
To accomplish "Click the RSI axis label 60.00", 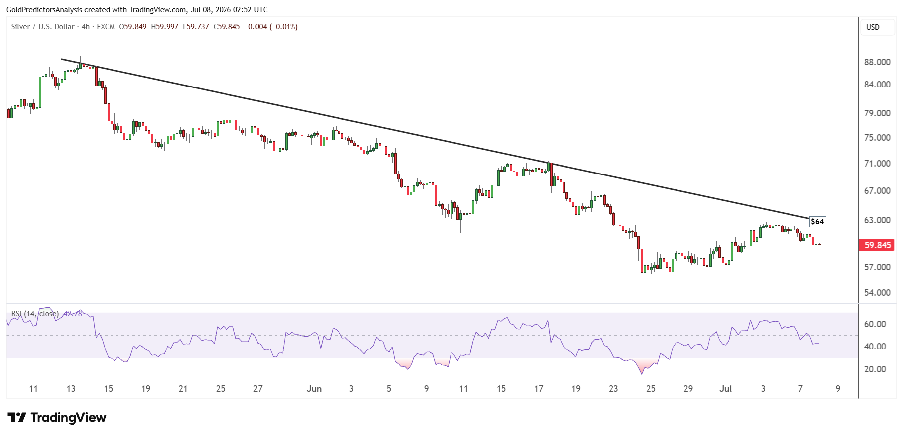I will pos(875,324).
